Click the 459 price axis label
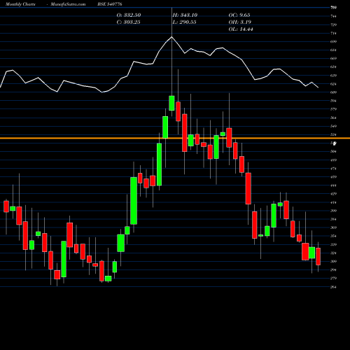The height and width of the screenshot is (350, 350). pos(333,177)
